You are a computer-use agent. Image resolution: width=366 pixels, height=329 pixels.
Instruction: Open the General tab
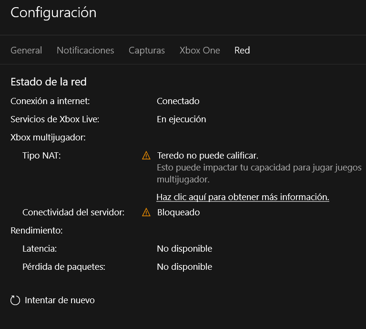click(x=26, y=50)
